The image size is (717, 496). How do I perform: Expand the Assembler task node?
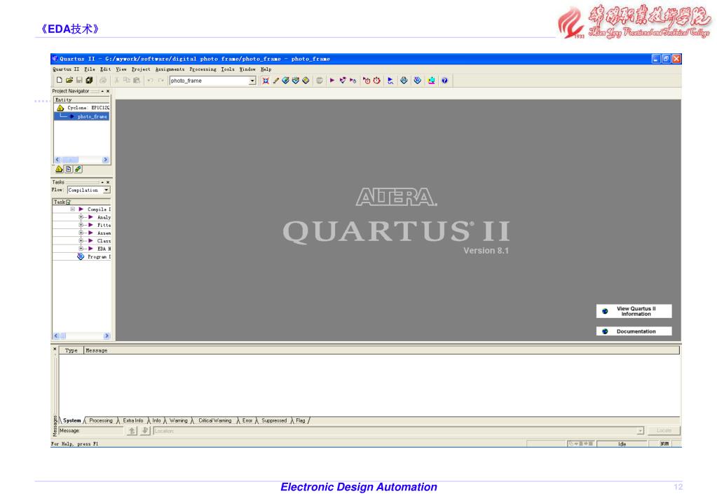pos(81,233)
